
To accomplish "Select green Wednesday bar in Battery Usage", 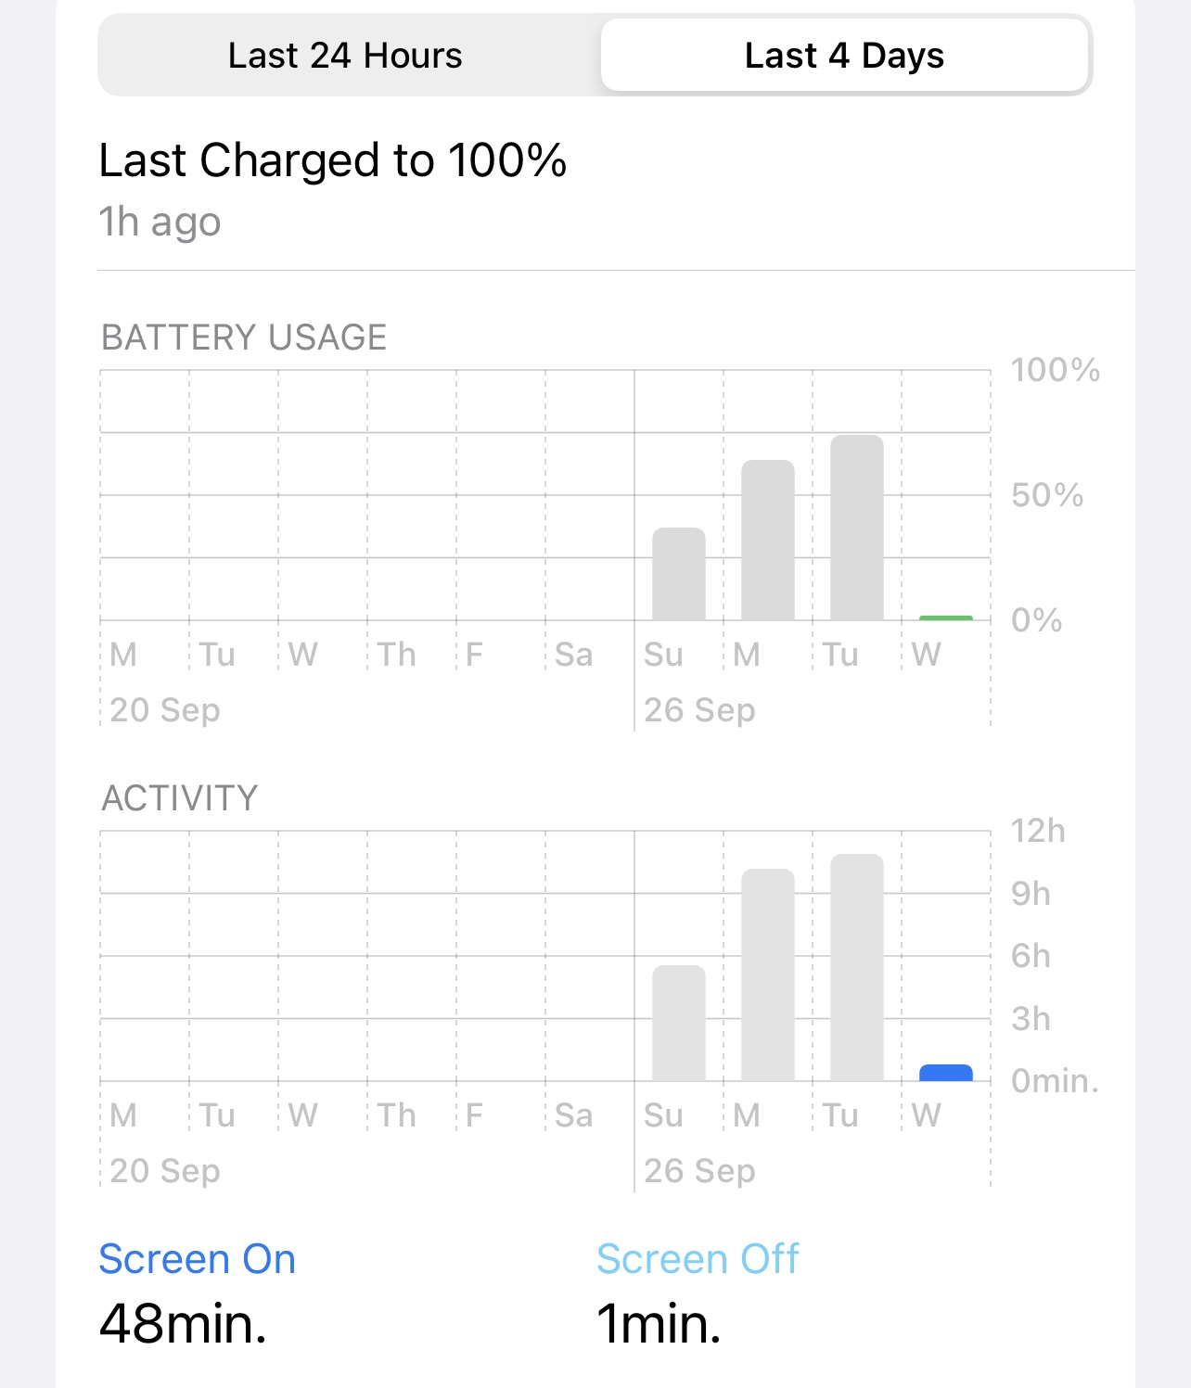I will point(946,618).
